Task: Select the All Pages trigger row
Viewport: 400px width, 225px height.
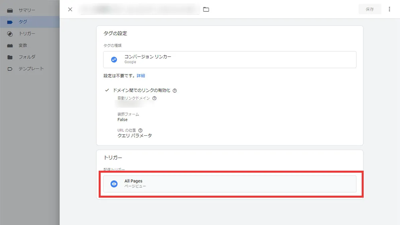Action: (x=230, y=184)
